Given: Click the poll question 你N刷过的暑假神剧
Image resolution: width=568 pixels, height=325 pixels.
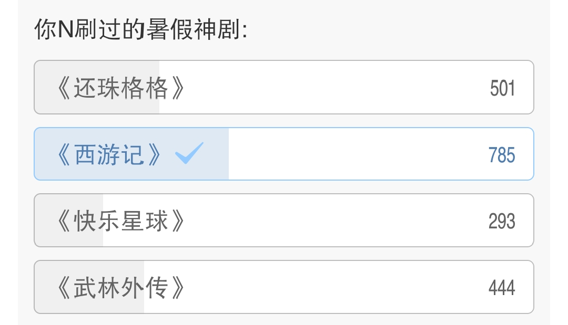Looking at the screenshot, I should click(x=140, y=30).
